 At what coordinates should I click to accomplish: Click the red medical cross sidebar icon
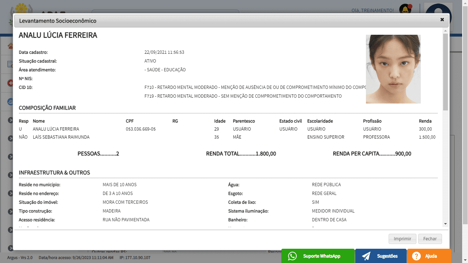pos(10,83)
